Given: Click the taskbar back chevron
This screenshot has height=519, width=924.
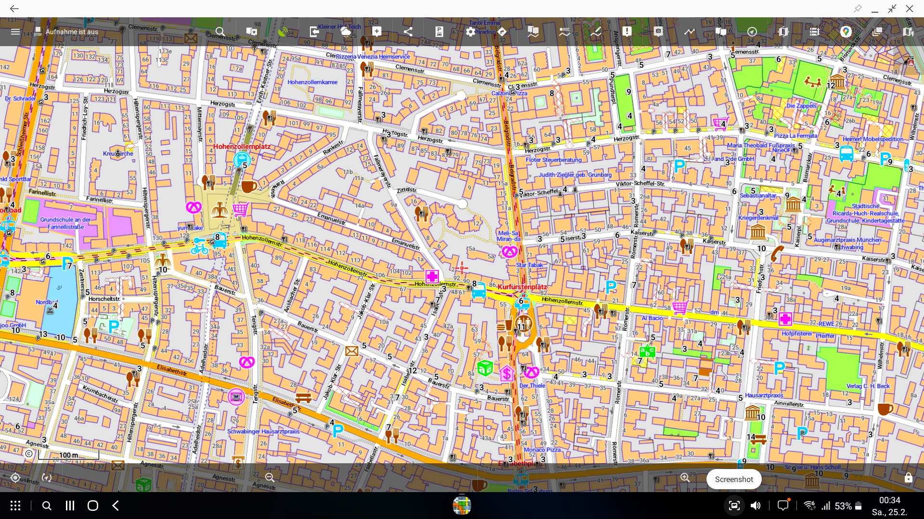Looking at the screenshot, I should click(x=115, y=506).
